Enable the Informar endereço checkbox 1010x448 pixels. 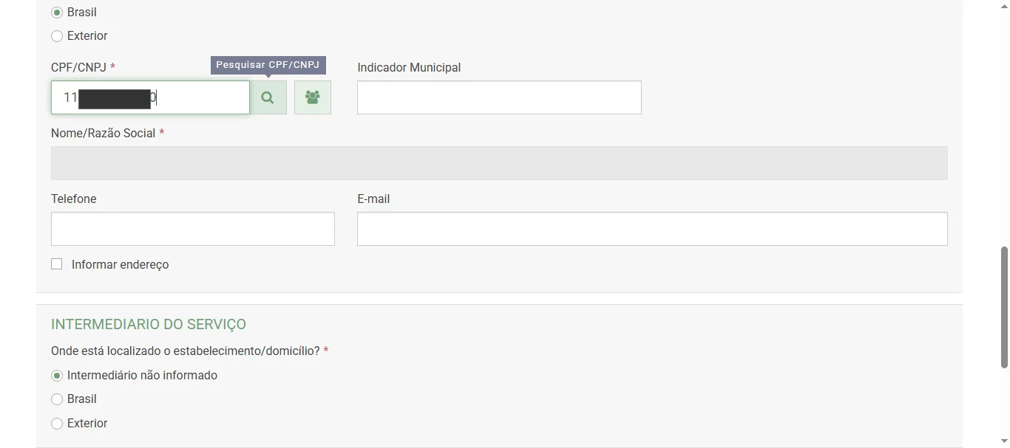pos(57,263)
